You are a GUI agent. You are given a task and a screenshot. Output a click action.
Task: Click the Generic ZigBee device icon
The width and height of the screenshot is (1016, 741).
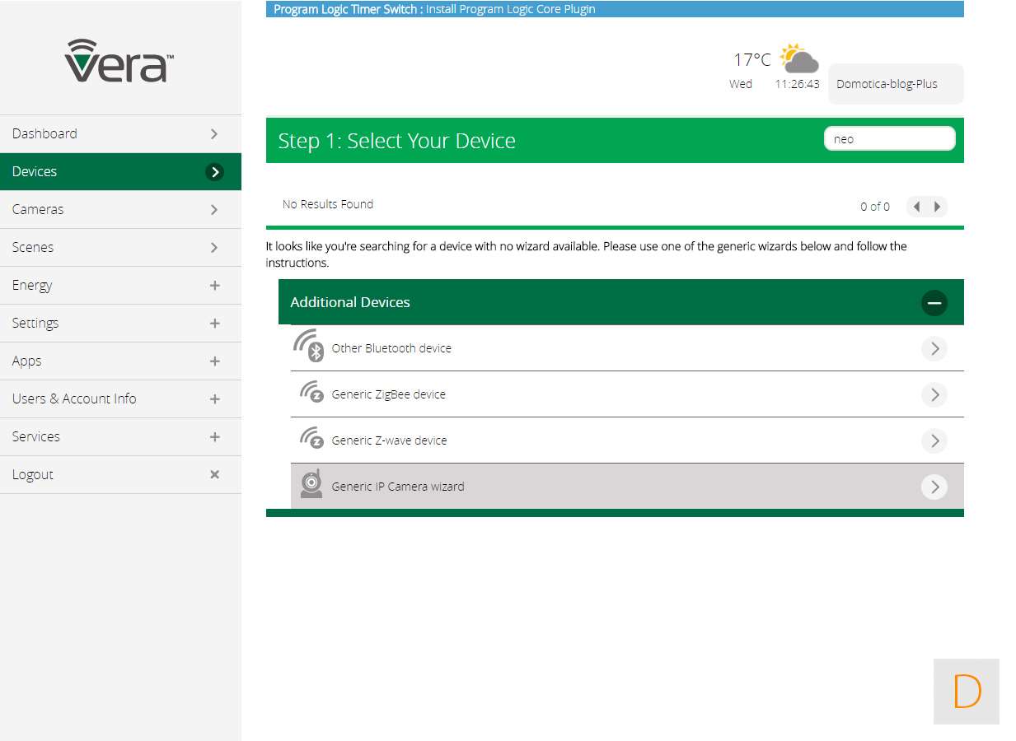(x=311, y=393)
